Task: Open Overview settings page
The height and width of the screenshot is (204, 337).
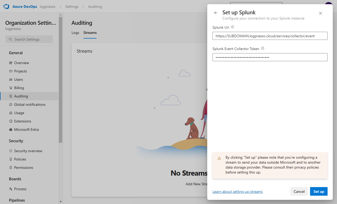Action: 29,63
